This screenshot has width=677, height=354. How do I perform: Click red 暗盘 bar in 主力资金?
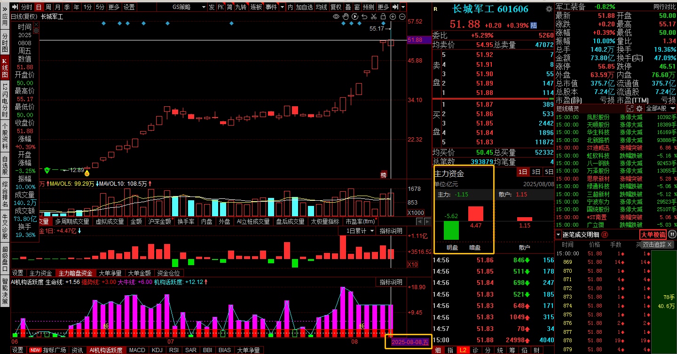[475, 213]
